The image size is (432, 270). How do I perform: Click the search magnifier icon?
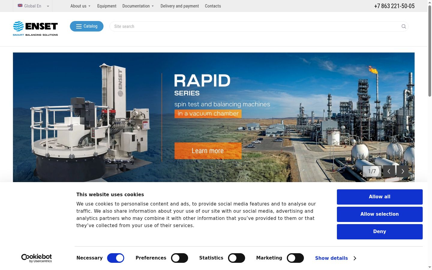404,26
